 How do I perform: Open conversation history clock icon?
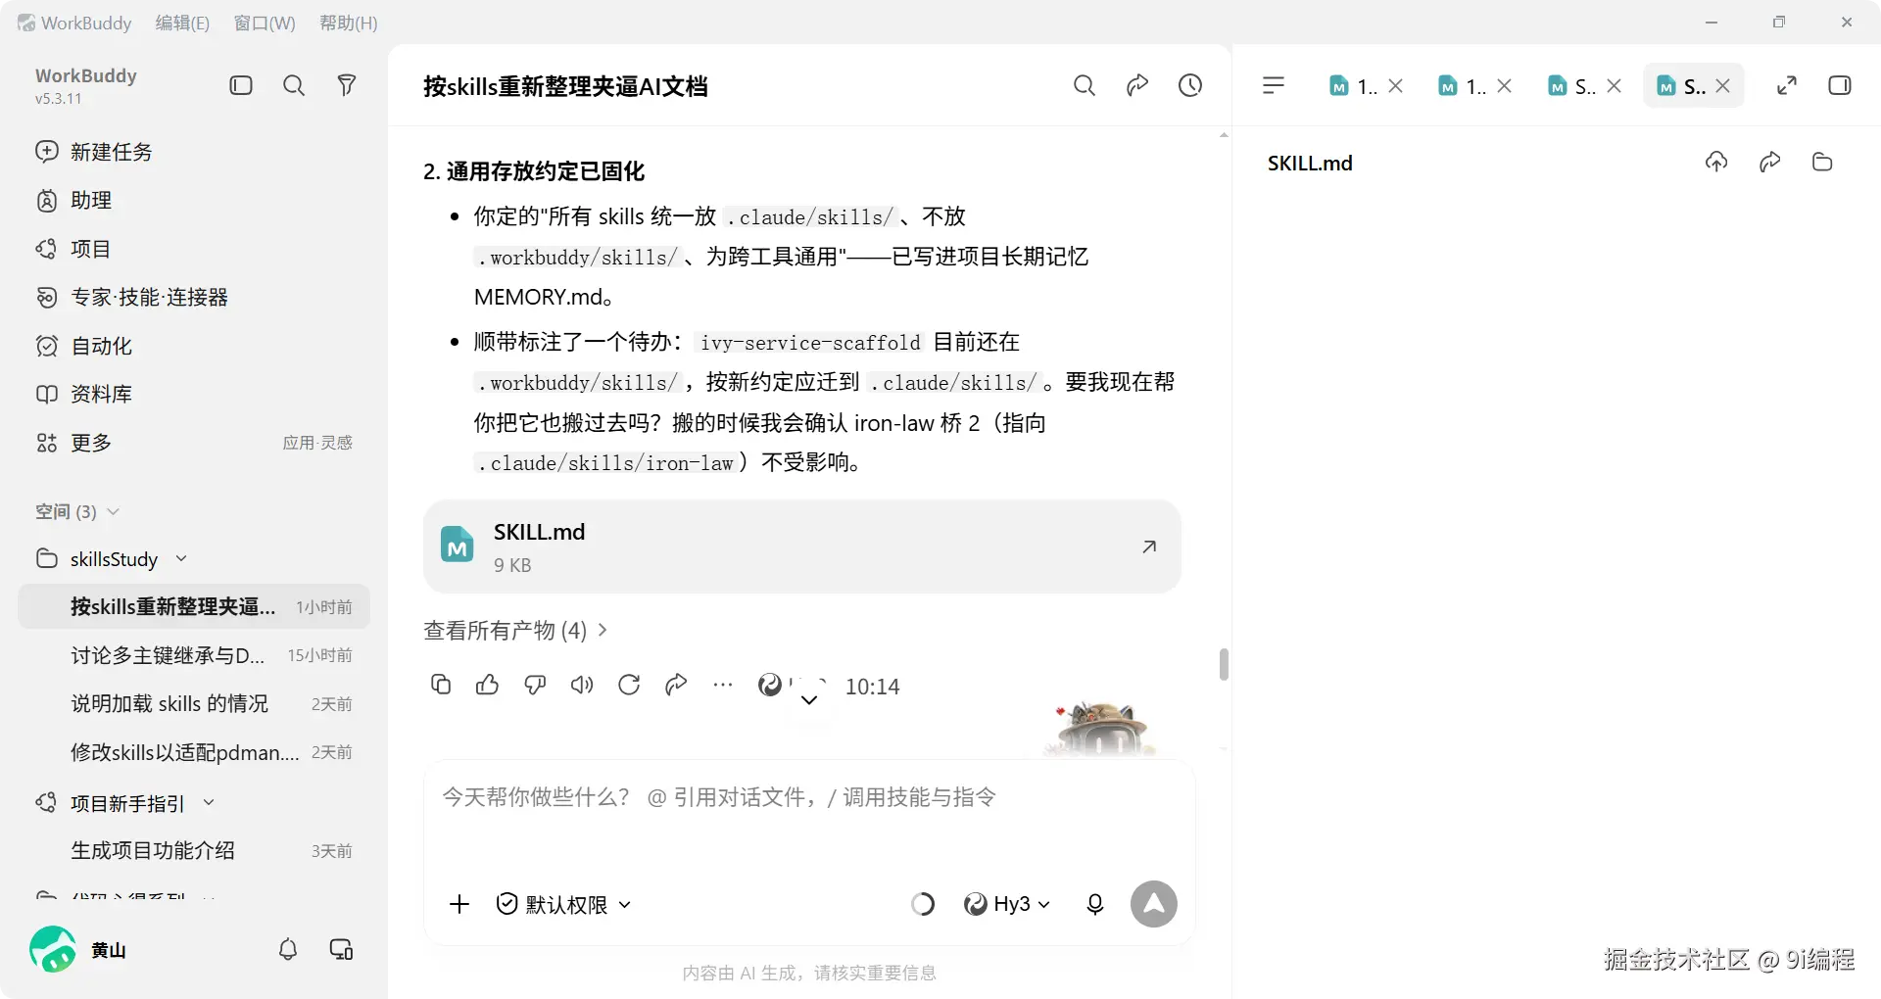[1190, 86]
